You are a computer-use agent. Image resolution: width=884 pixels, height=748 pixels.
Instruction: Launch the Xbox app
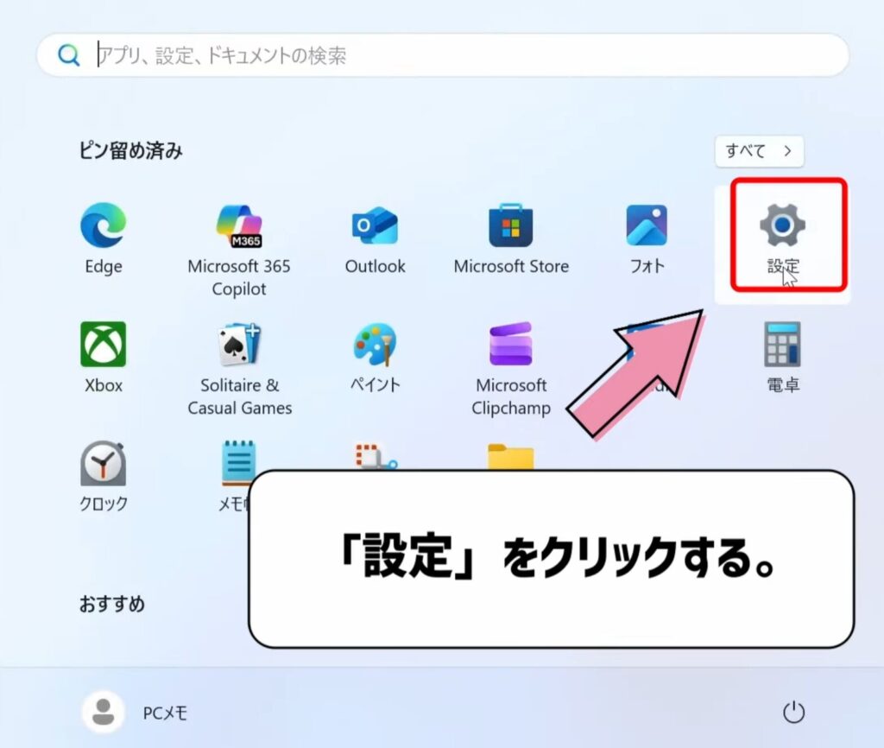[103, 345]
